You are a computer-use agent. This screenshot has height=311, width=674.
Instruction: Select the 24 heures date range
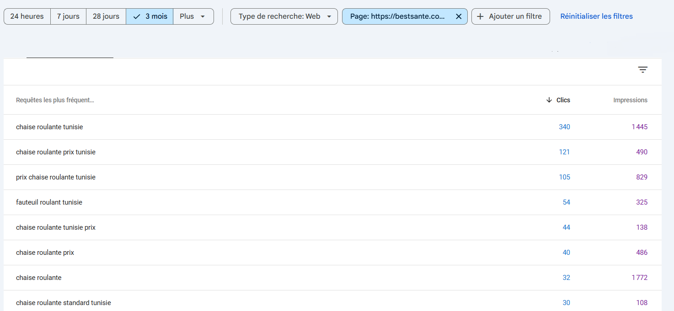click(27, 16)
